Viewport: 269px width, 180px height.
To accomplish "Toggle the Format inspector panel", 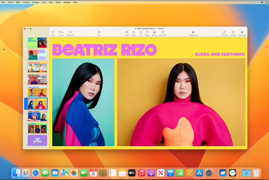I will [224, 32].
